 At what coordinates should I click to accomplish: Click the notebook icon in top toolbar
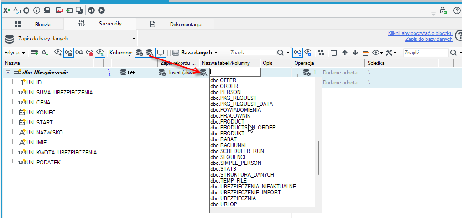click(x=47, y=10)
